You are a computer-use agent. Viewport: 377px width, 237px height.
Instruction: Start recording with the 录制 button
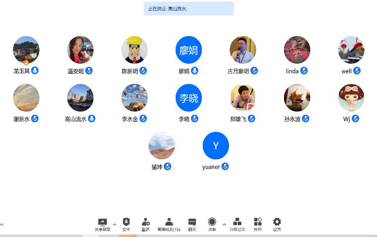(x=212, y=225)
